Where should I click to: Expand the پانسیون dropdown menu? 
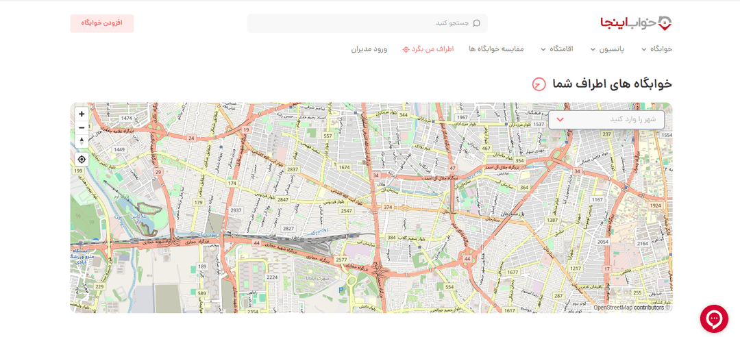tap(604, 49)
